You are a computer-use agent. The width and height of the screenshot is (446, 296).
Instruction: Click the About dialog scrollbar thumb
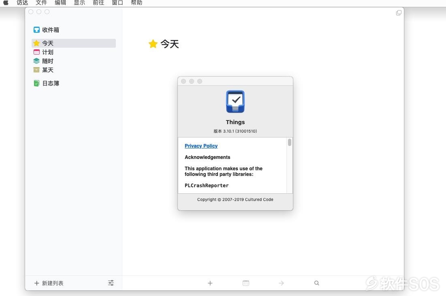[290, 142]
